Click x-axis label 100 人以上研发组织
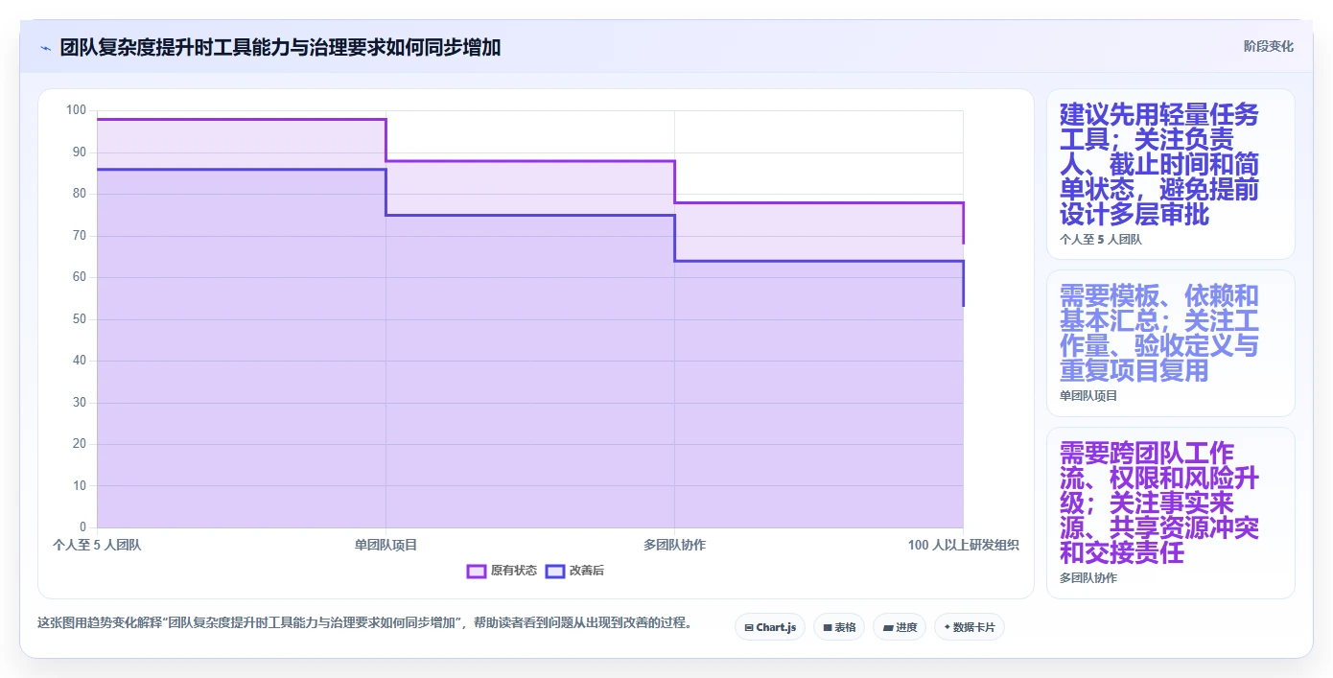1333x678 pixels. point(963,545)
